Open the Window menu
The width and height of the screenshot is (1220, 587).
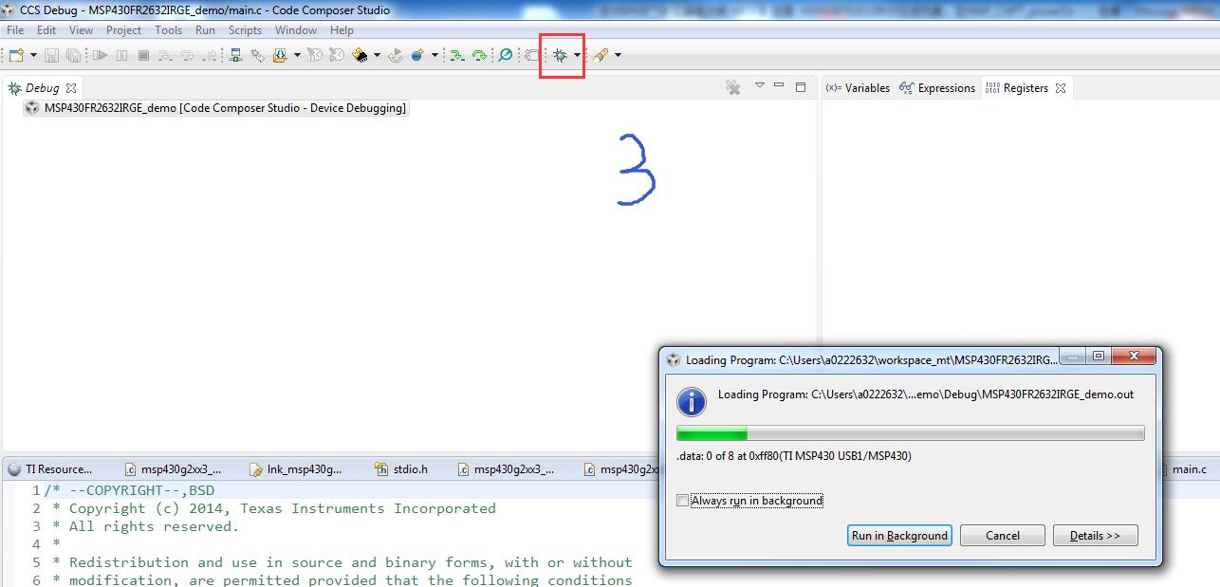[296, 30]
